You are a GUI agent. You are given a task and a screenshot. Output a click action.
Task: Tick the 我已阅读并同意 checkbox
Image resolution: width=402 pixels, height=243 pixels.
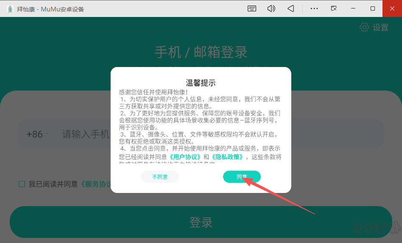22,184
